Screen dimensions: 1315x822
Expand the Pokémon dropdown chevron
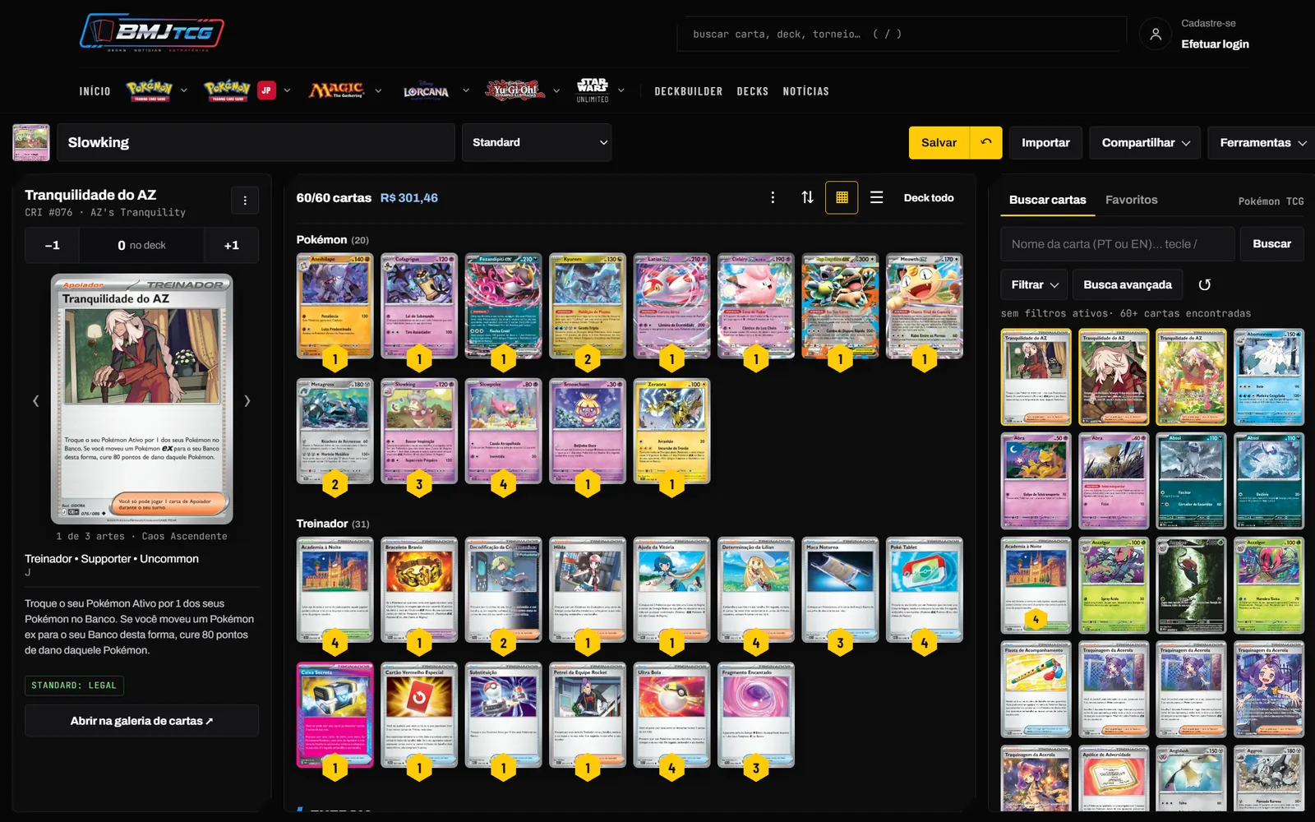pyautogui.click(x=184, y=90)
